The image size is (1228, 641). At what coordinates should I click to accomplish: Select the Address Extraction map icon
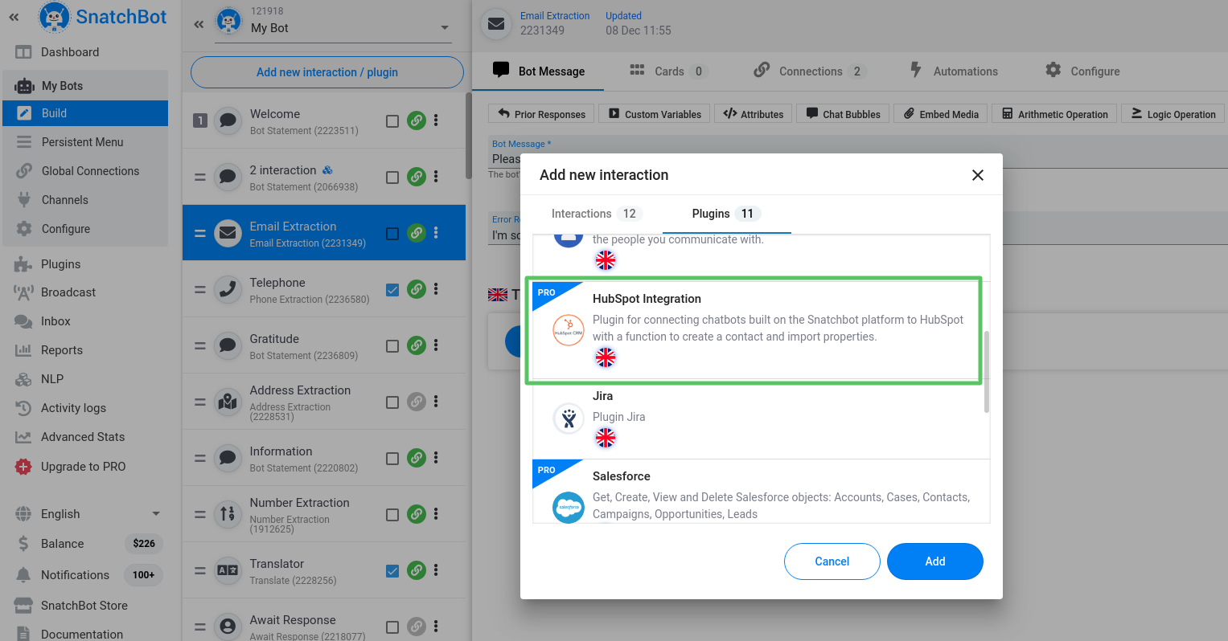point(228,402)
